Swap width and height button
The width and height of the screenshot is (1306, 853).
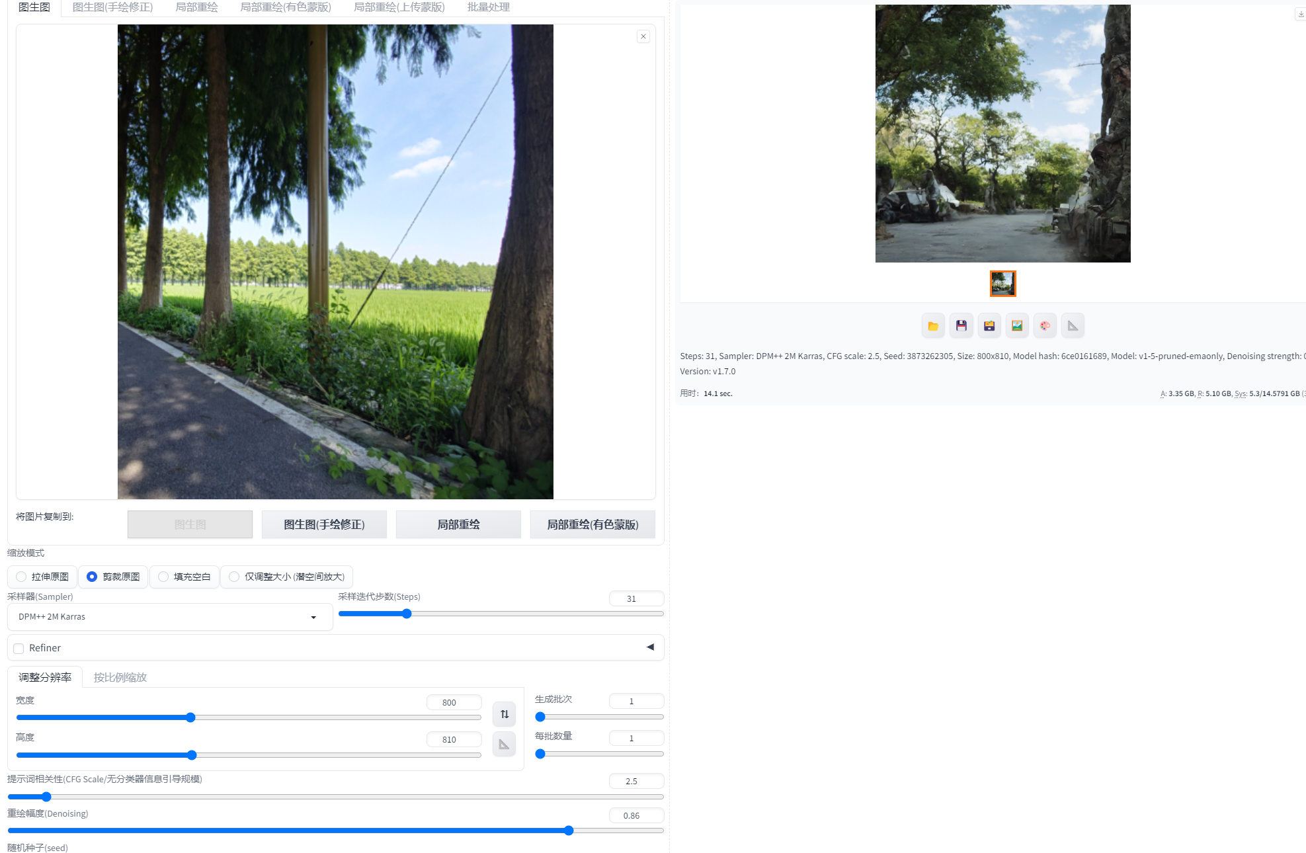[505, 714]
